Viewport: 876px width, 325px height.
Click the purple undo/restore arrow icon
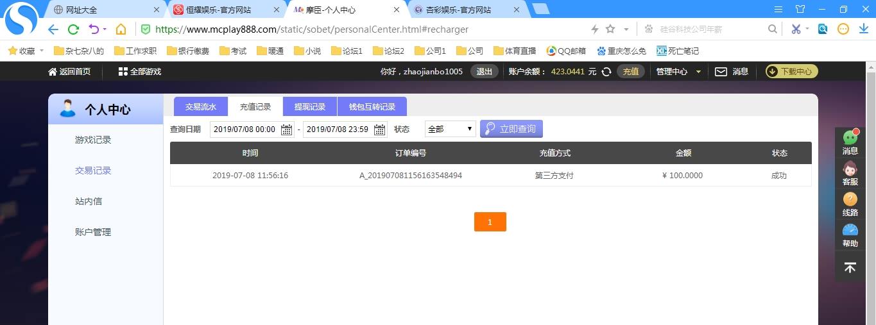(x=94, y=29)
